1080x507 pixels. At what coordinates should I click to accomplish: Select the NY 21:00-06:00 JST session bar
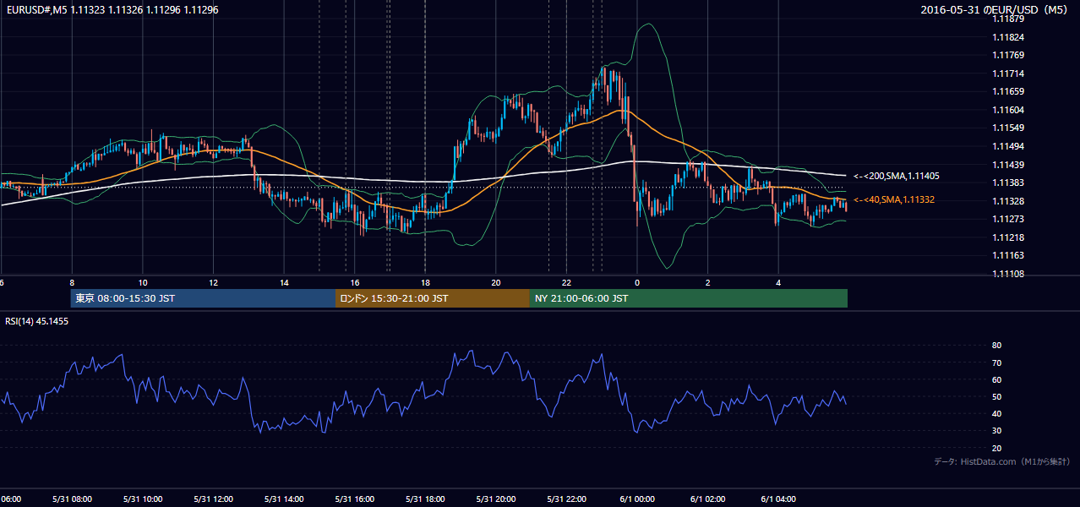pos(688,298)
